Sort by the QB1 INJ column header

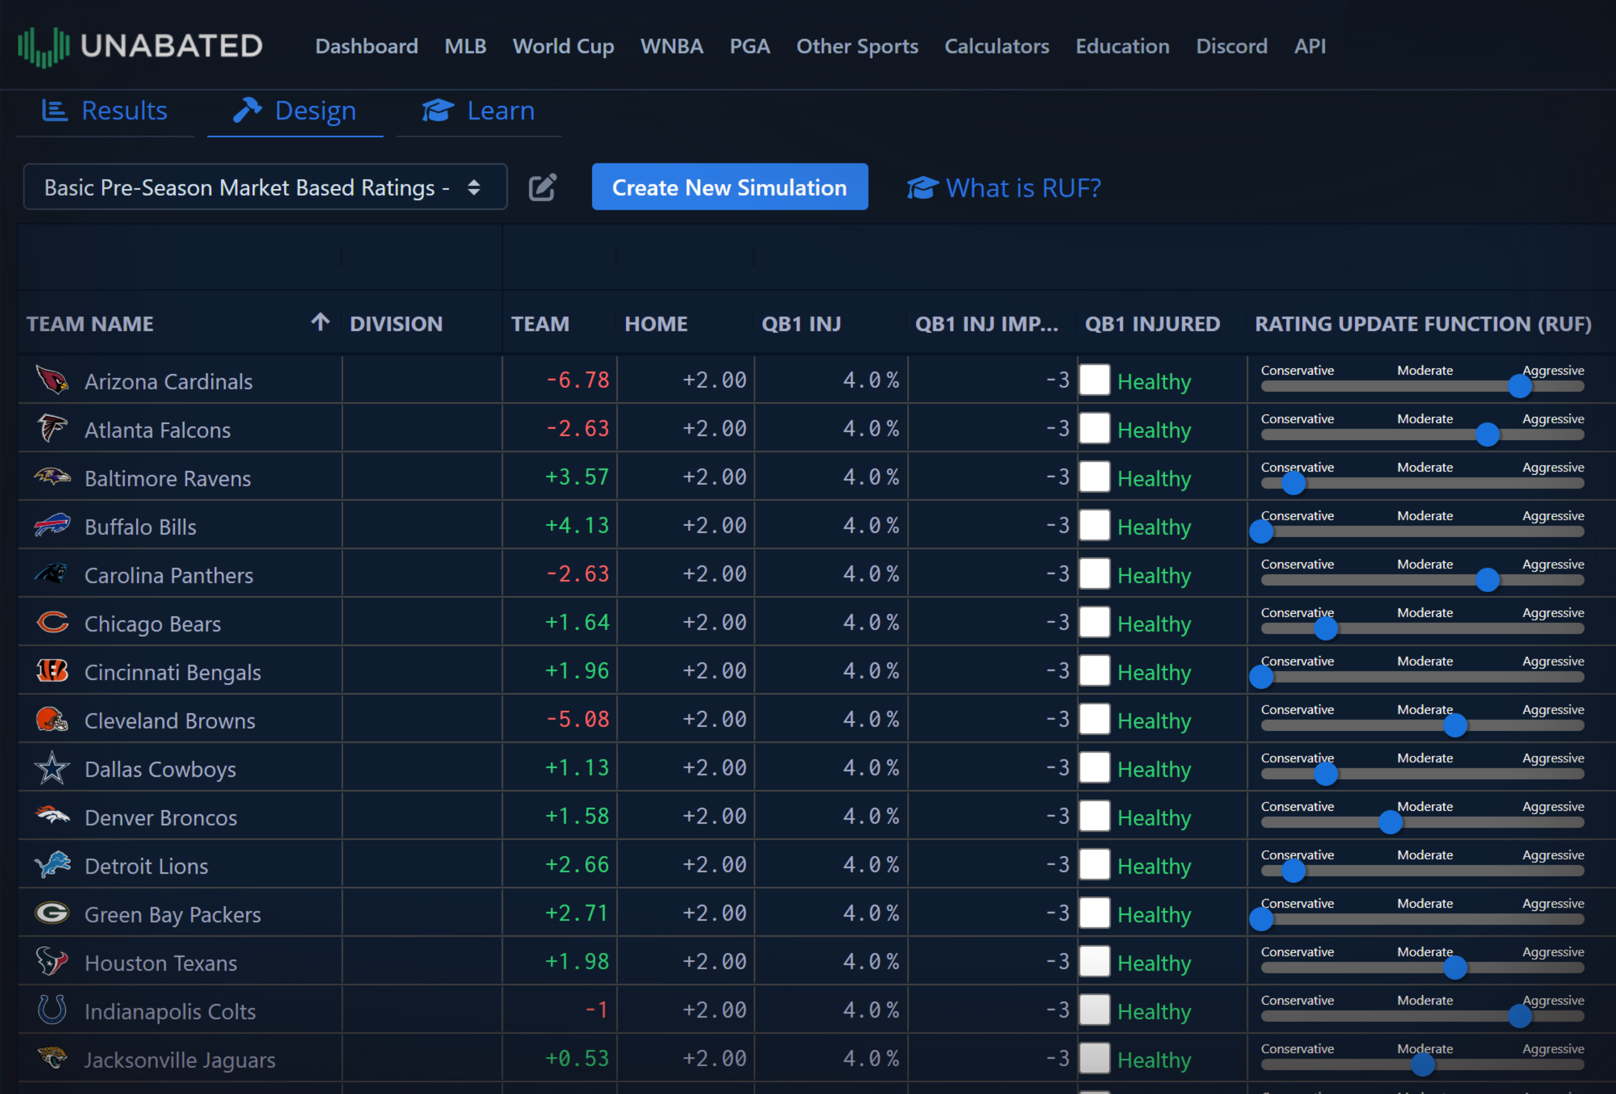[801, 323]
